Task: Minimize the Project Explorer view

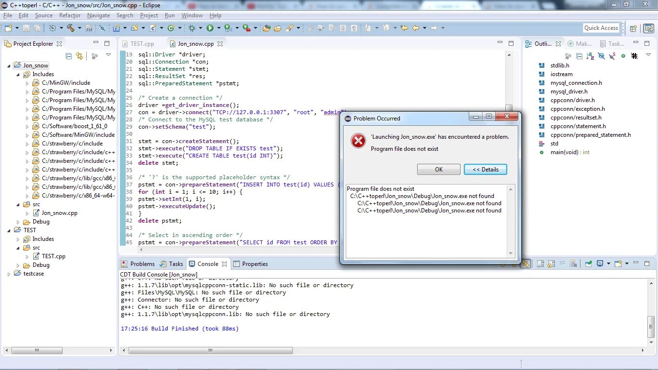Action: pyautogui.click(x=95, y=43)
